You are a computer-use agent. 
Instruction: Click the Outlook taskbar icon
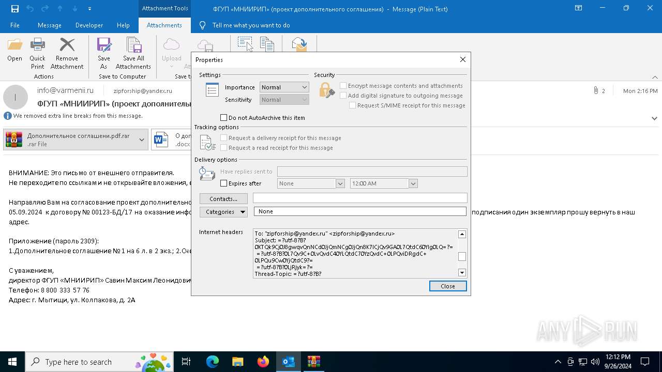(289, 362)
